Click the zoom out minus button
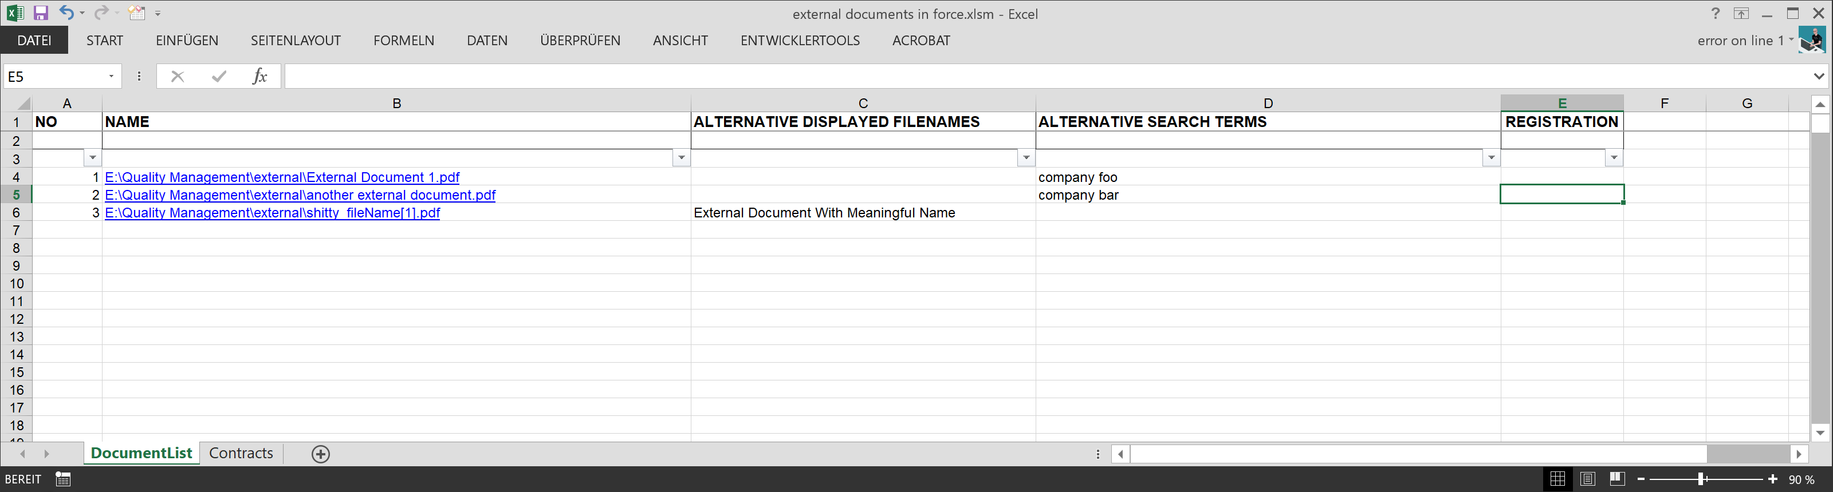Viewport: 1833px width, 492px height. [x=1642, y=479]
